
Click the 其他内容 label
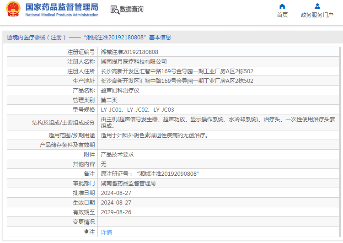pos(84,164)
